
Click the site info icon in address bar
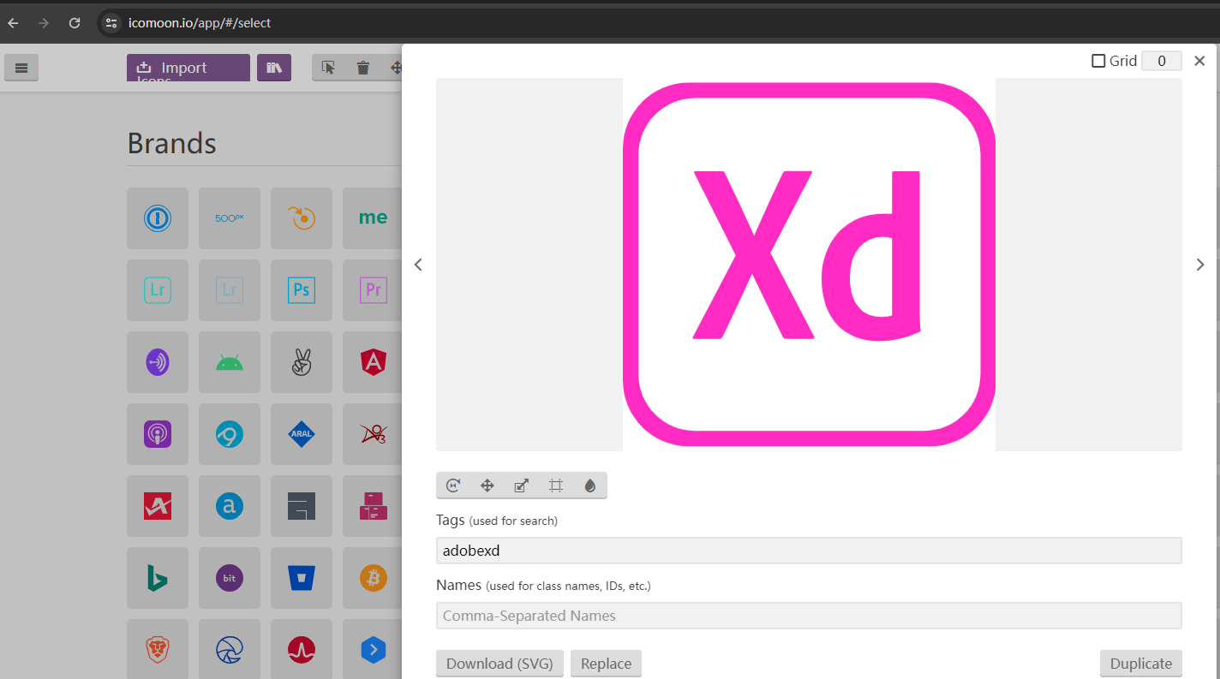point(111,23)
